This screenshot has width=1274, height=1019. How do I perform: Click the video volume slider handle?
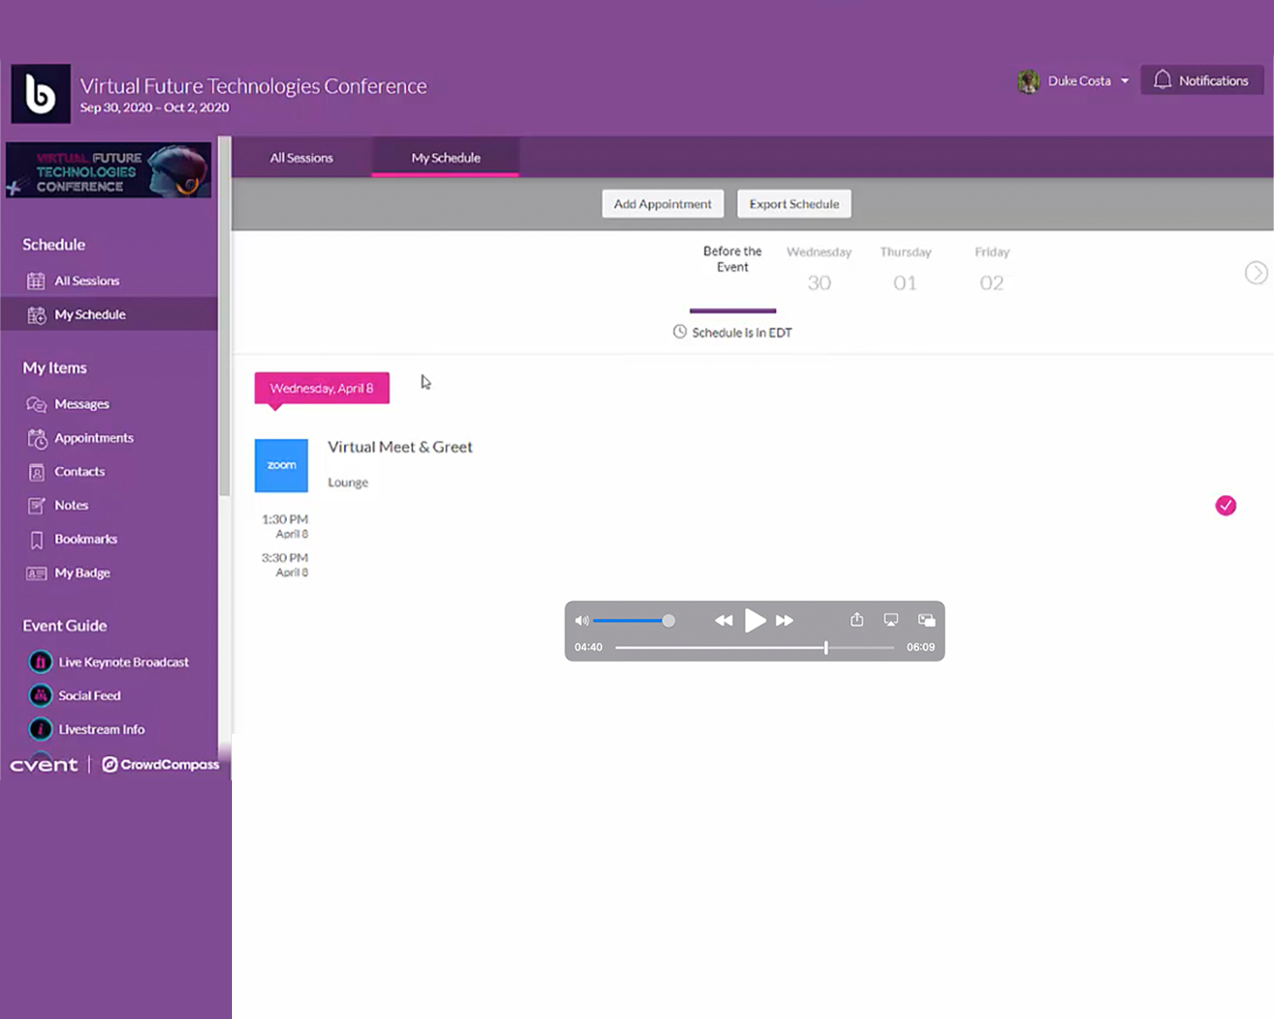click(668, 621)
